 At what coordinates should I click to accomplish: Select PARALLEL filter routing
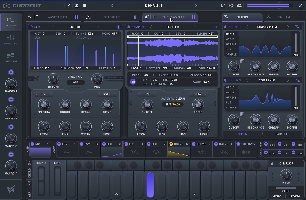[x=282, y=134]
